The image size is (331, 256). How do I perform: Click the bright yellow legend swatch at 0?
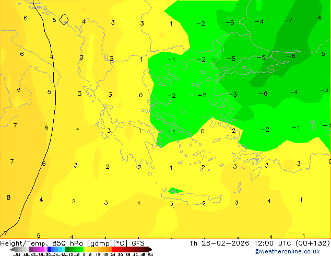[x=86, y=249]
